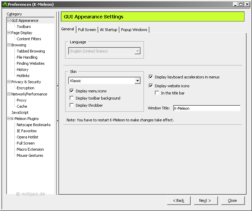252x211 pixels.
Task: Open the Popup Windows tab
Action: click(134, 30)
